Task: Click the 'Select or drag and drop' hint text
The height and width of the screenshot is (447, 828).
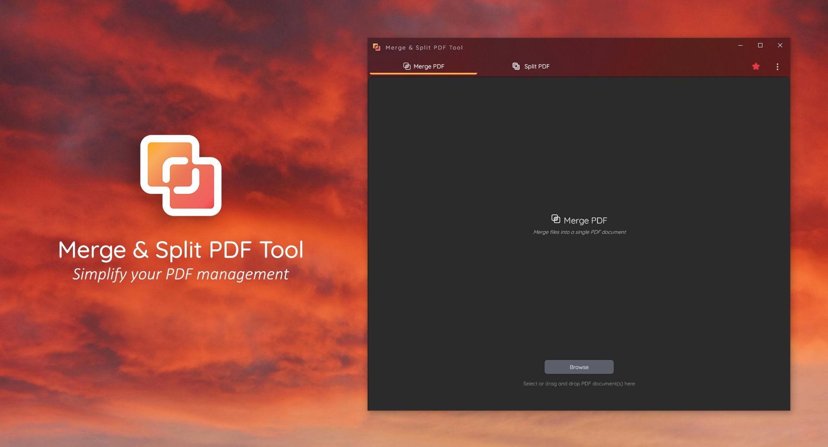Action: [x=578, y=384]
